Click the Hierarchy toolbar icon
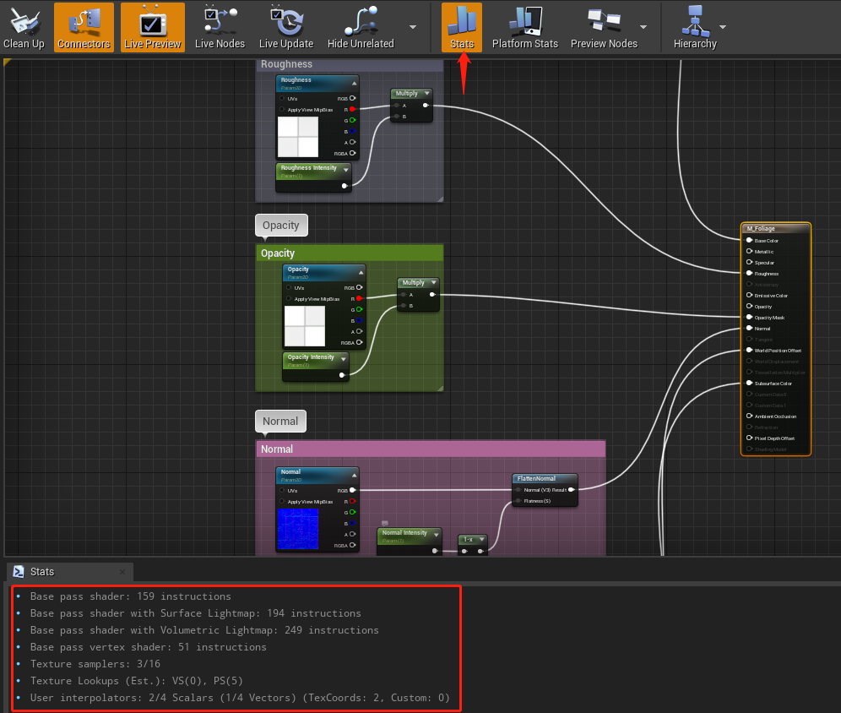This screenshot has height=713, width=841. click(x=695, y=26)
